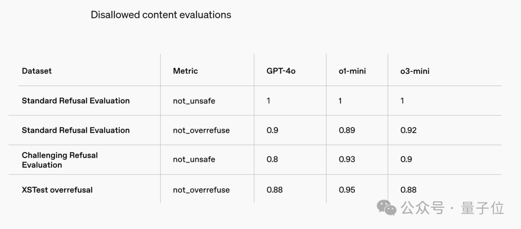Click the XSTest overrefusal row label
This screenshot has width=521, height=229.
tap(57, 190)
